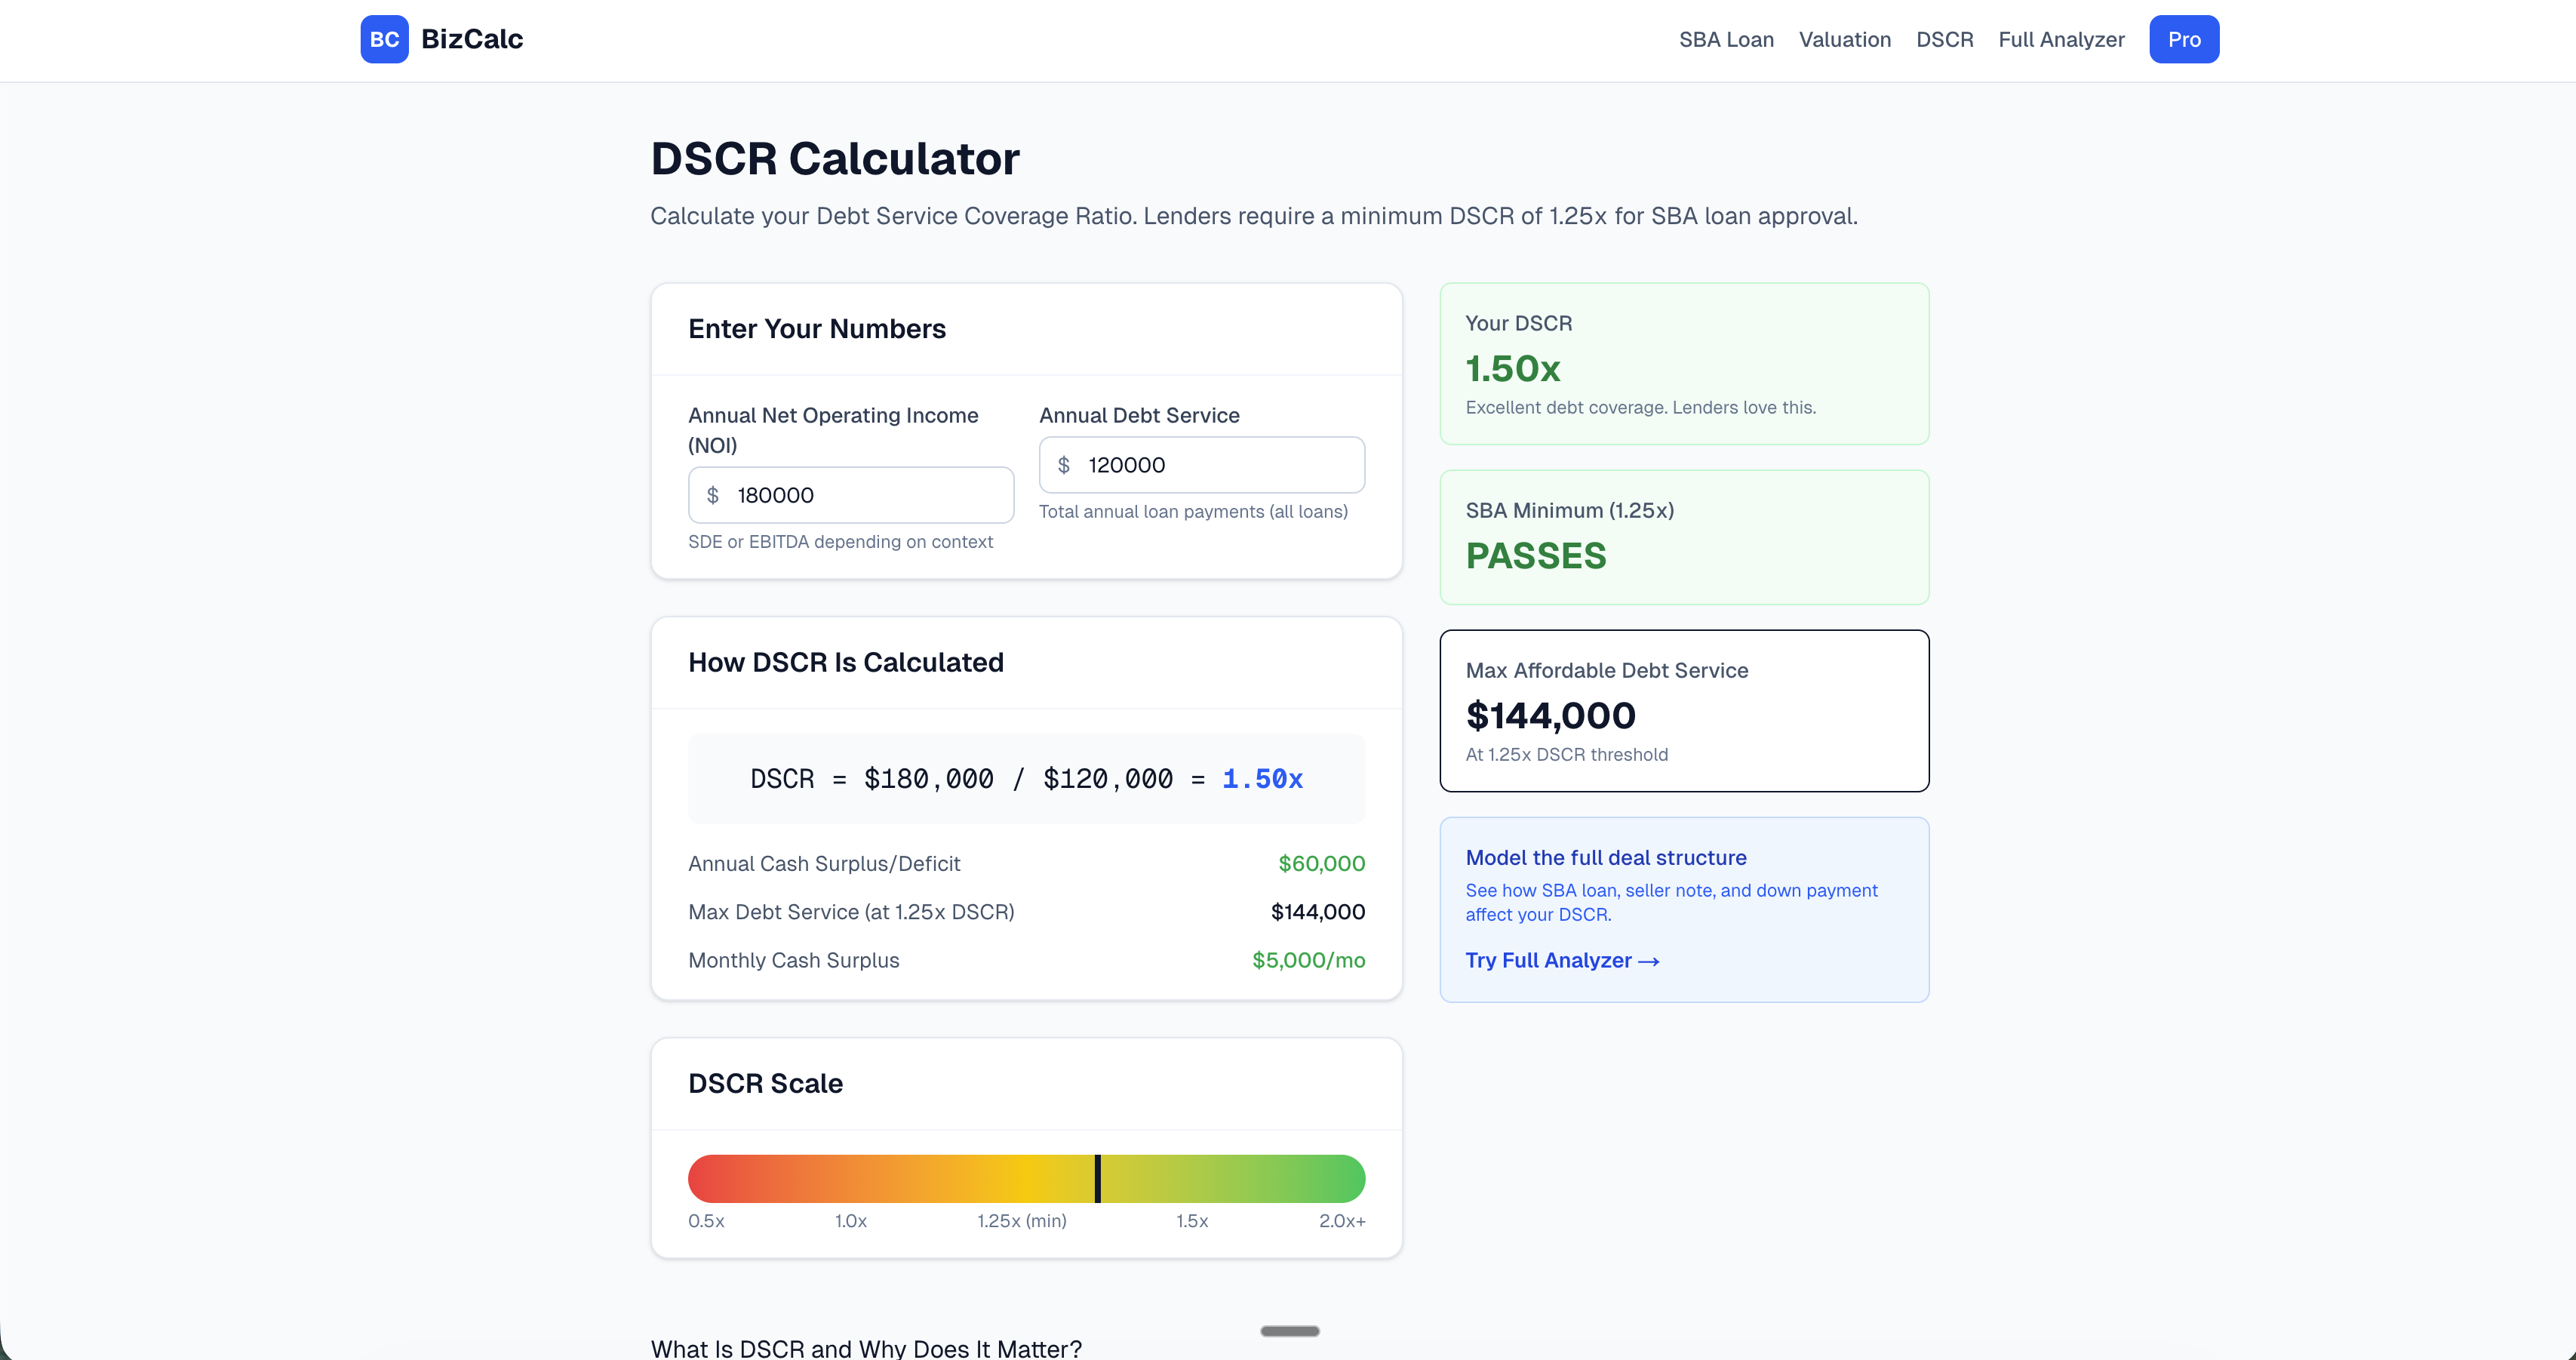Click the dollar sign in Debt Service field
The height and width of the screenshot is (1360, 2576).
tap(1064, 465)
